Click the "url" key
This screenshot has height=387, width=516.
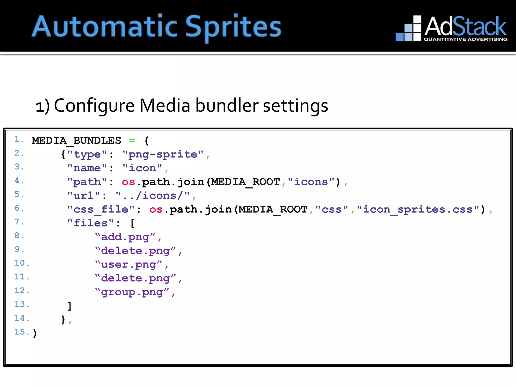(84, 196)
